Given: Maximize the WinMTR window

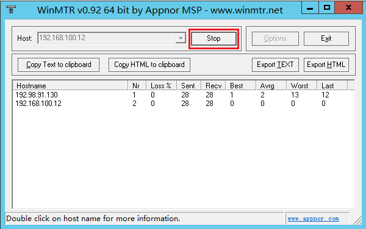Looking at the screenshot, I should click(x=326, y=8).
